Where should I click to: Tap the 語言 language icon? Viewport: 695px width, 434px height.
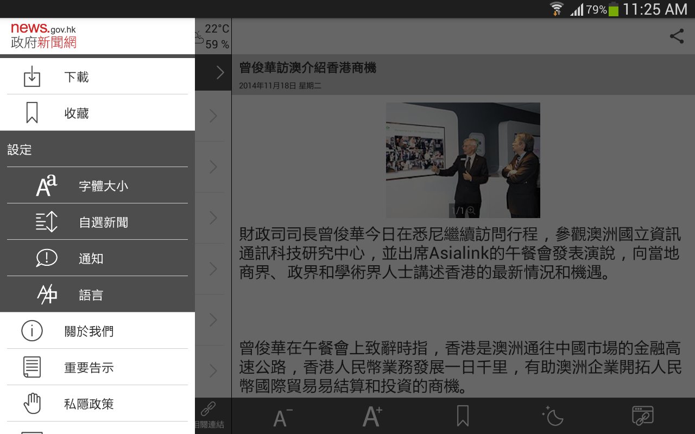click(x=47, y=295)
